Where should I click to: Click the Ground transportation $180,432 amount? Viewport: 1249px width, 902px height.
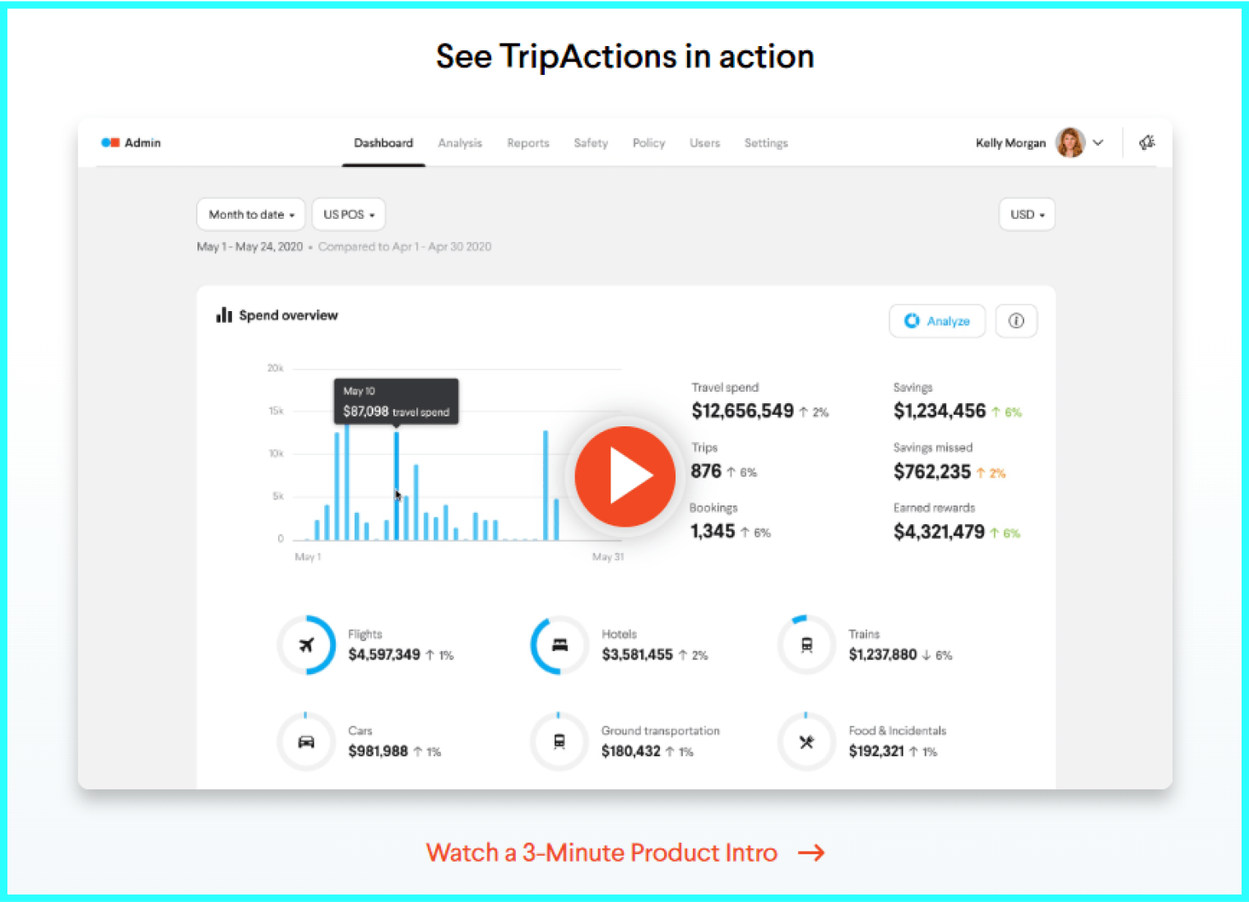pos(630,751)
